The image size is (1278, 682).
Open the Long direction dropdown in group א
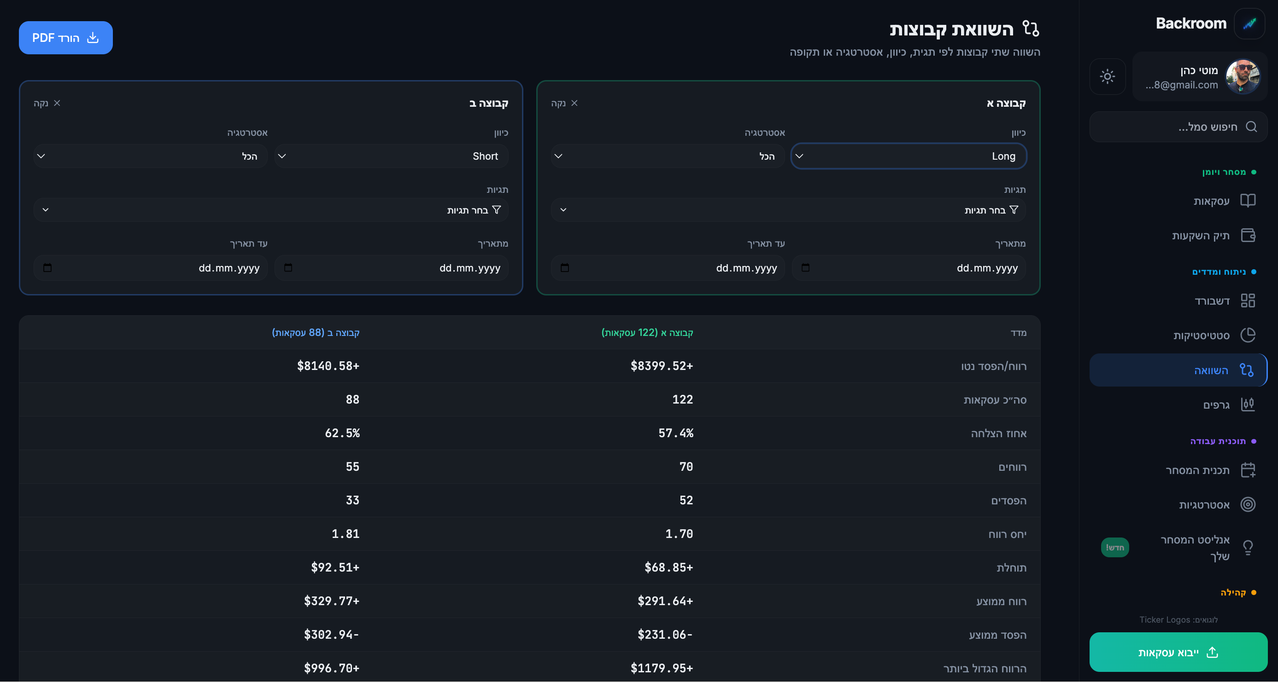[909, 156]
